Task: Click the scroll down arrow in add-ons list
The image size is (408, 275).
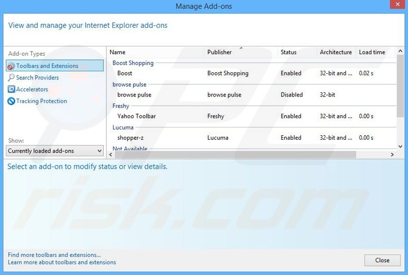Action: (x=400, y=147)
